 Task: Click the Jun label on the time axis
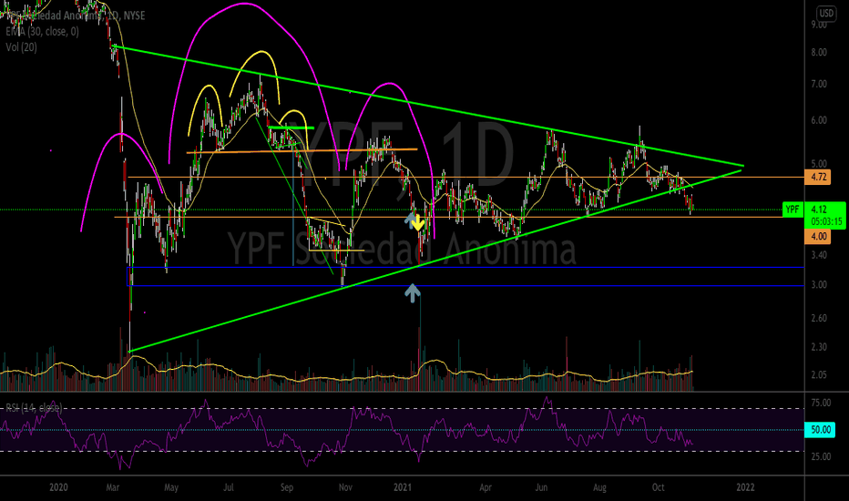541,487
